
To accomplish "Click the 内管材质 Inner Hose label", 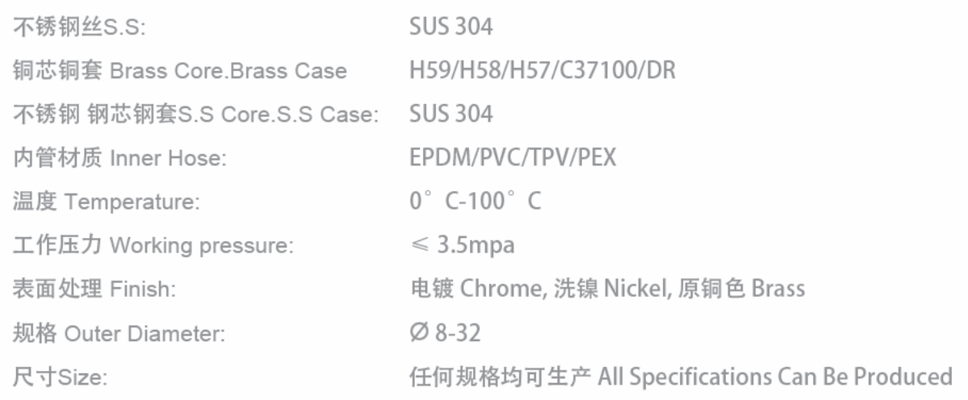I will click(119, 158).
